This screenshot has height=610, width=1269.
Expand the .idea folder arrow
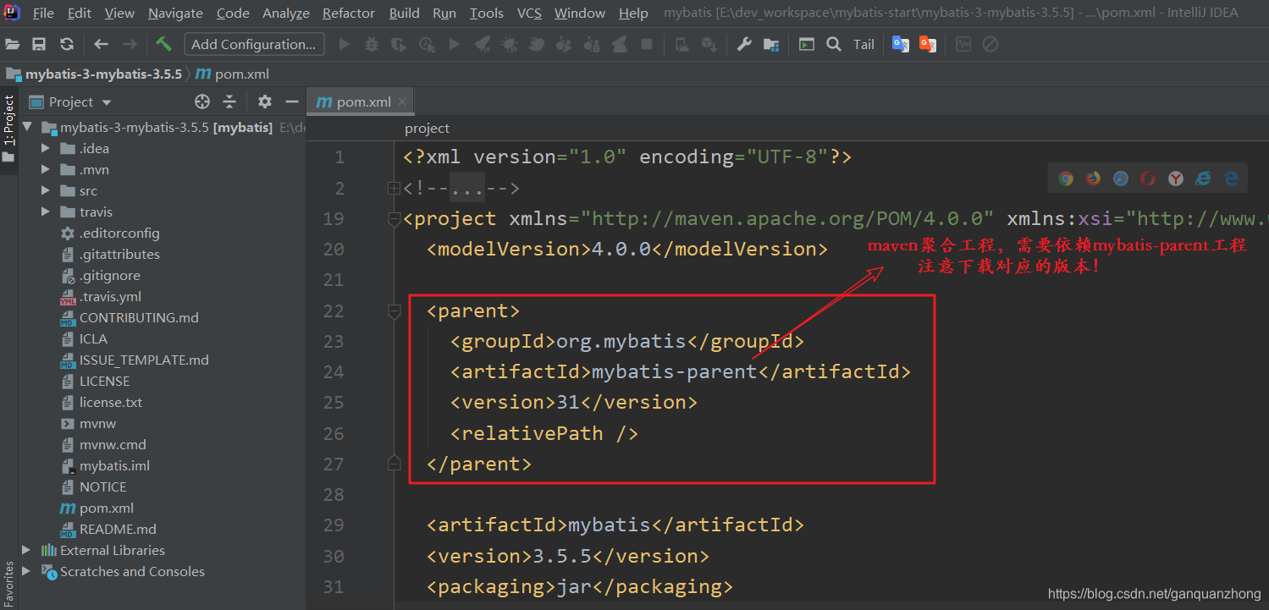point(46,148)
